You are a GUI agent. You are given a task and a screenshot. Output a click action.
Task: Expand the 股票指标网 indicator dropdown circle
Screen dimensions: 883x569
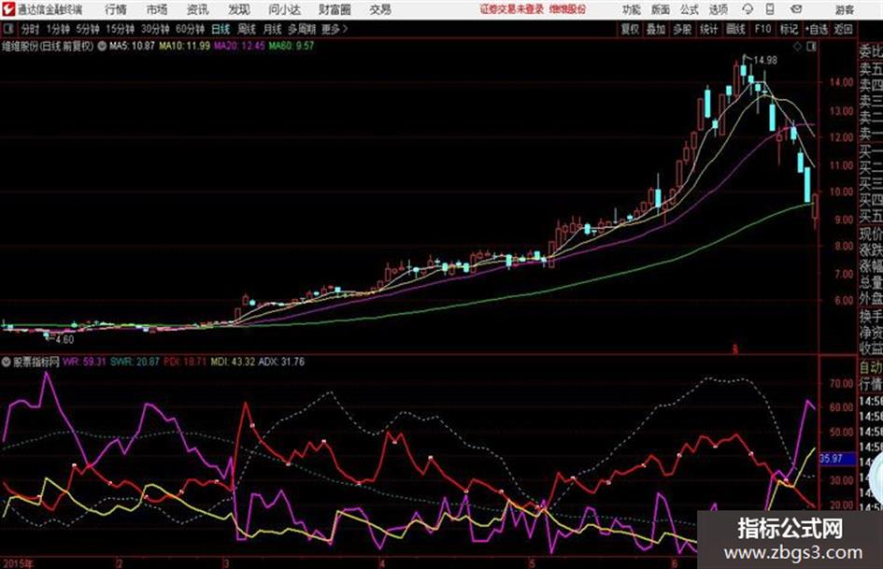[x=7, y=362]
